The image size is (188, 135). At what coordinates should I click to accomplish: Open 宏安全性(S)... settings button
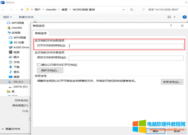(x=172, y=82)
